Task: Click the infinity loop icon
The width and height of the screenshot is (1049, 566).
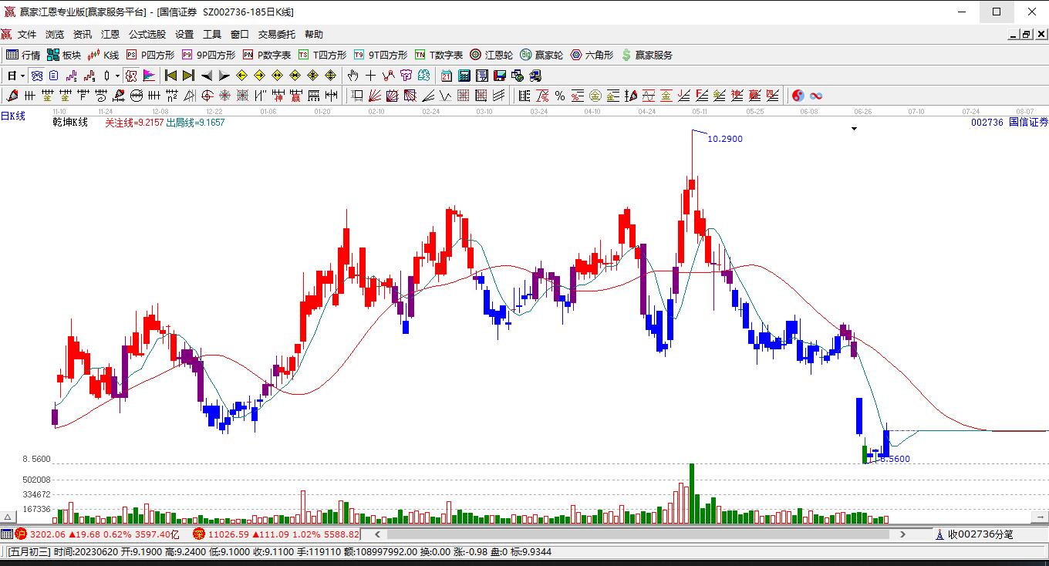Action: point(816,96)
